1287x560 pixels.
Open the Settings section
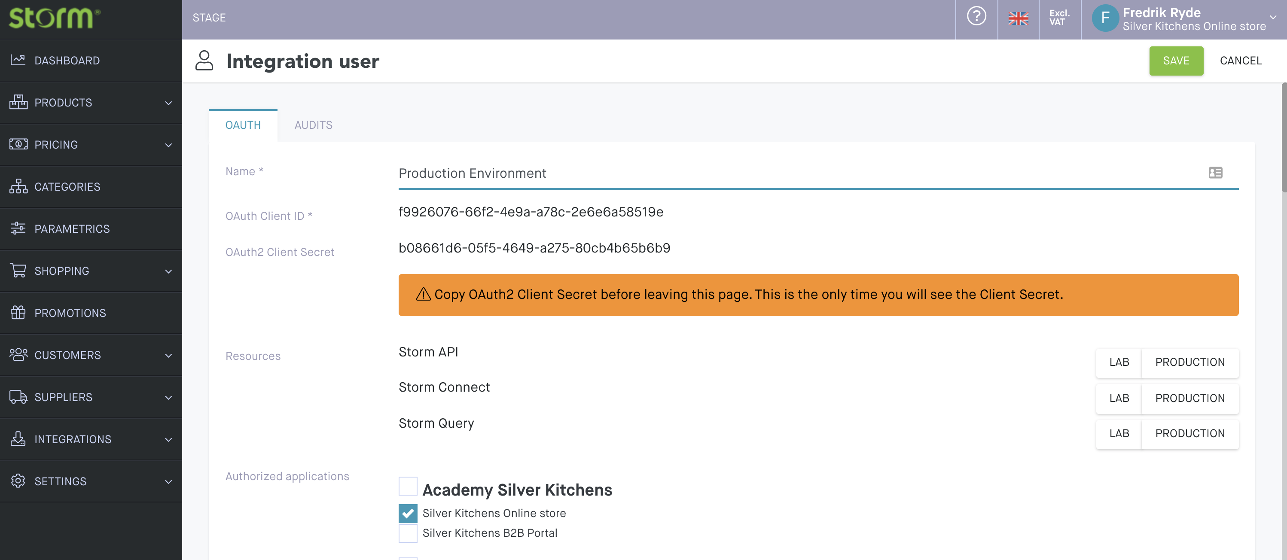(90, 481)
